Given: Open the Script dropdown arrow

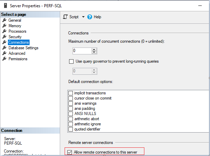Looking at the screenshot, I should click(83, 17).
